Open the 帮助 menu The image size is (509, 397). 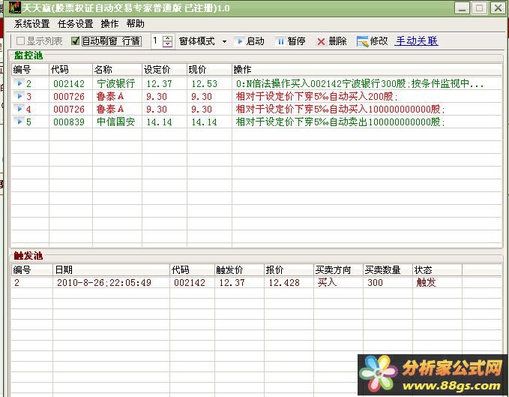tap(136, 24)
